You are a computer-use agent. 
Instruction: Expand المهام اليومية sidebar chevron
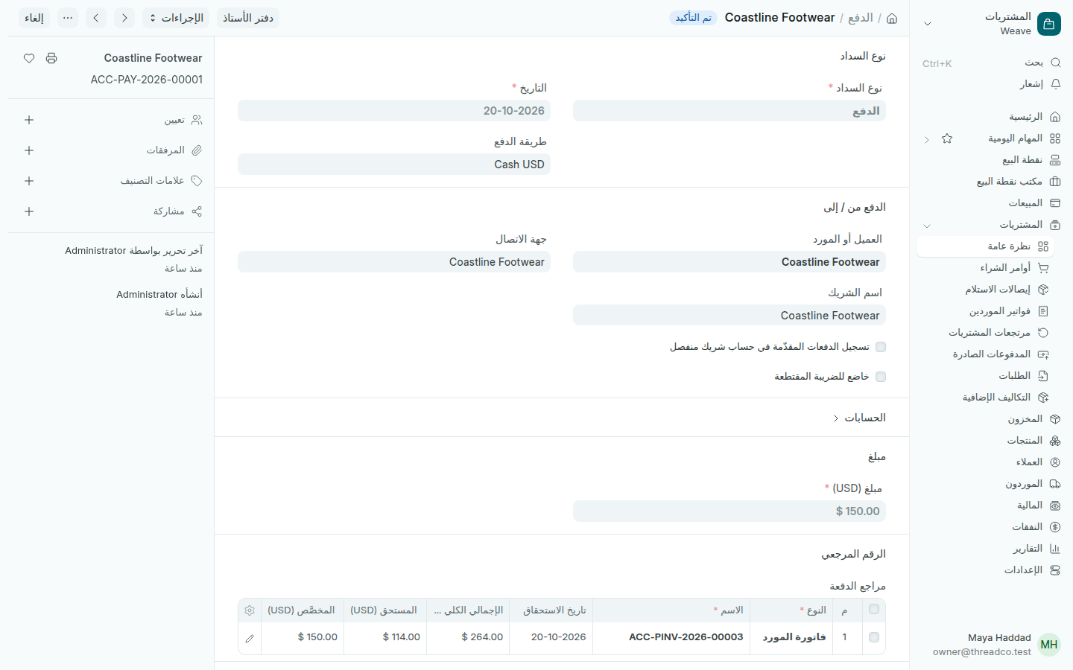click(927, 139)
